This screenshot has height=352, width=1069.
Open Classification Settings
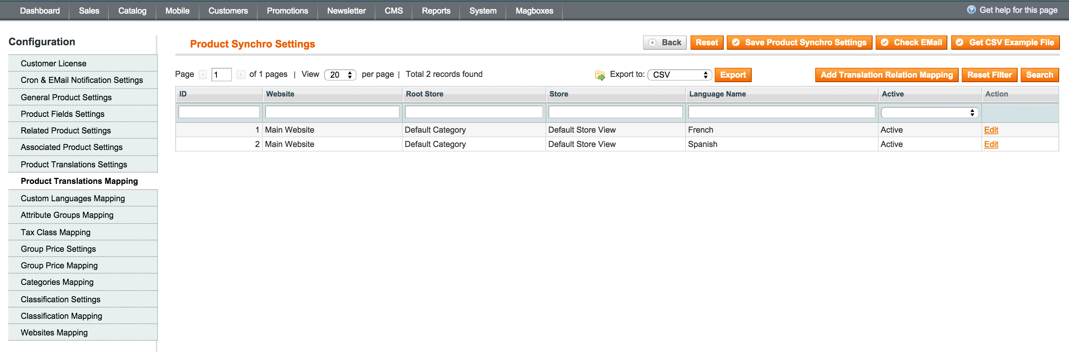pyautogui.click(x=83, y=299)
